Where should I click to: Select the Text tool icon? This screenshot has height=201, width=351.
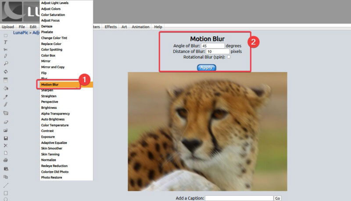[x=6, y=42]
